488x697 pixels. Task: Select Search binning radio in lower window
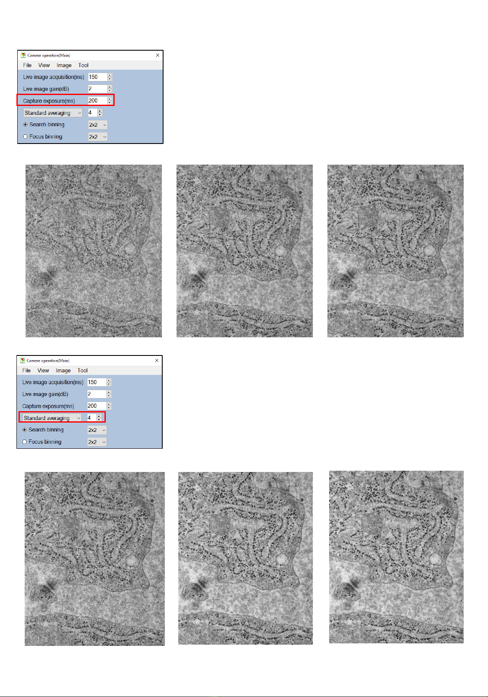[x=24, y=430]
